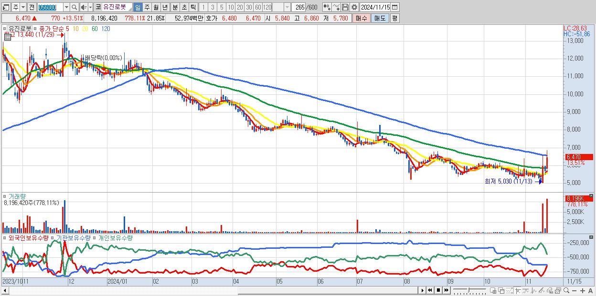Click the chart window icon before magnifier

tap(558, 291)
